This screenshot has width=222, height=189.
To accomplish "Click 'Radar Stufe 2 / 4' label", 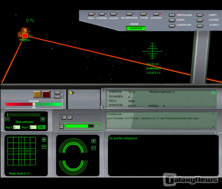I will tap(19, 173).
